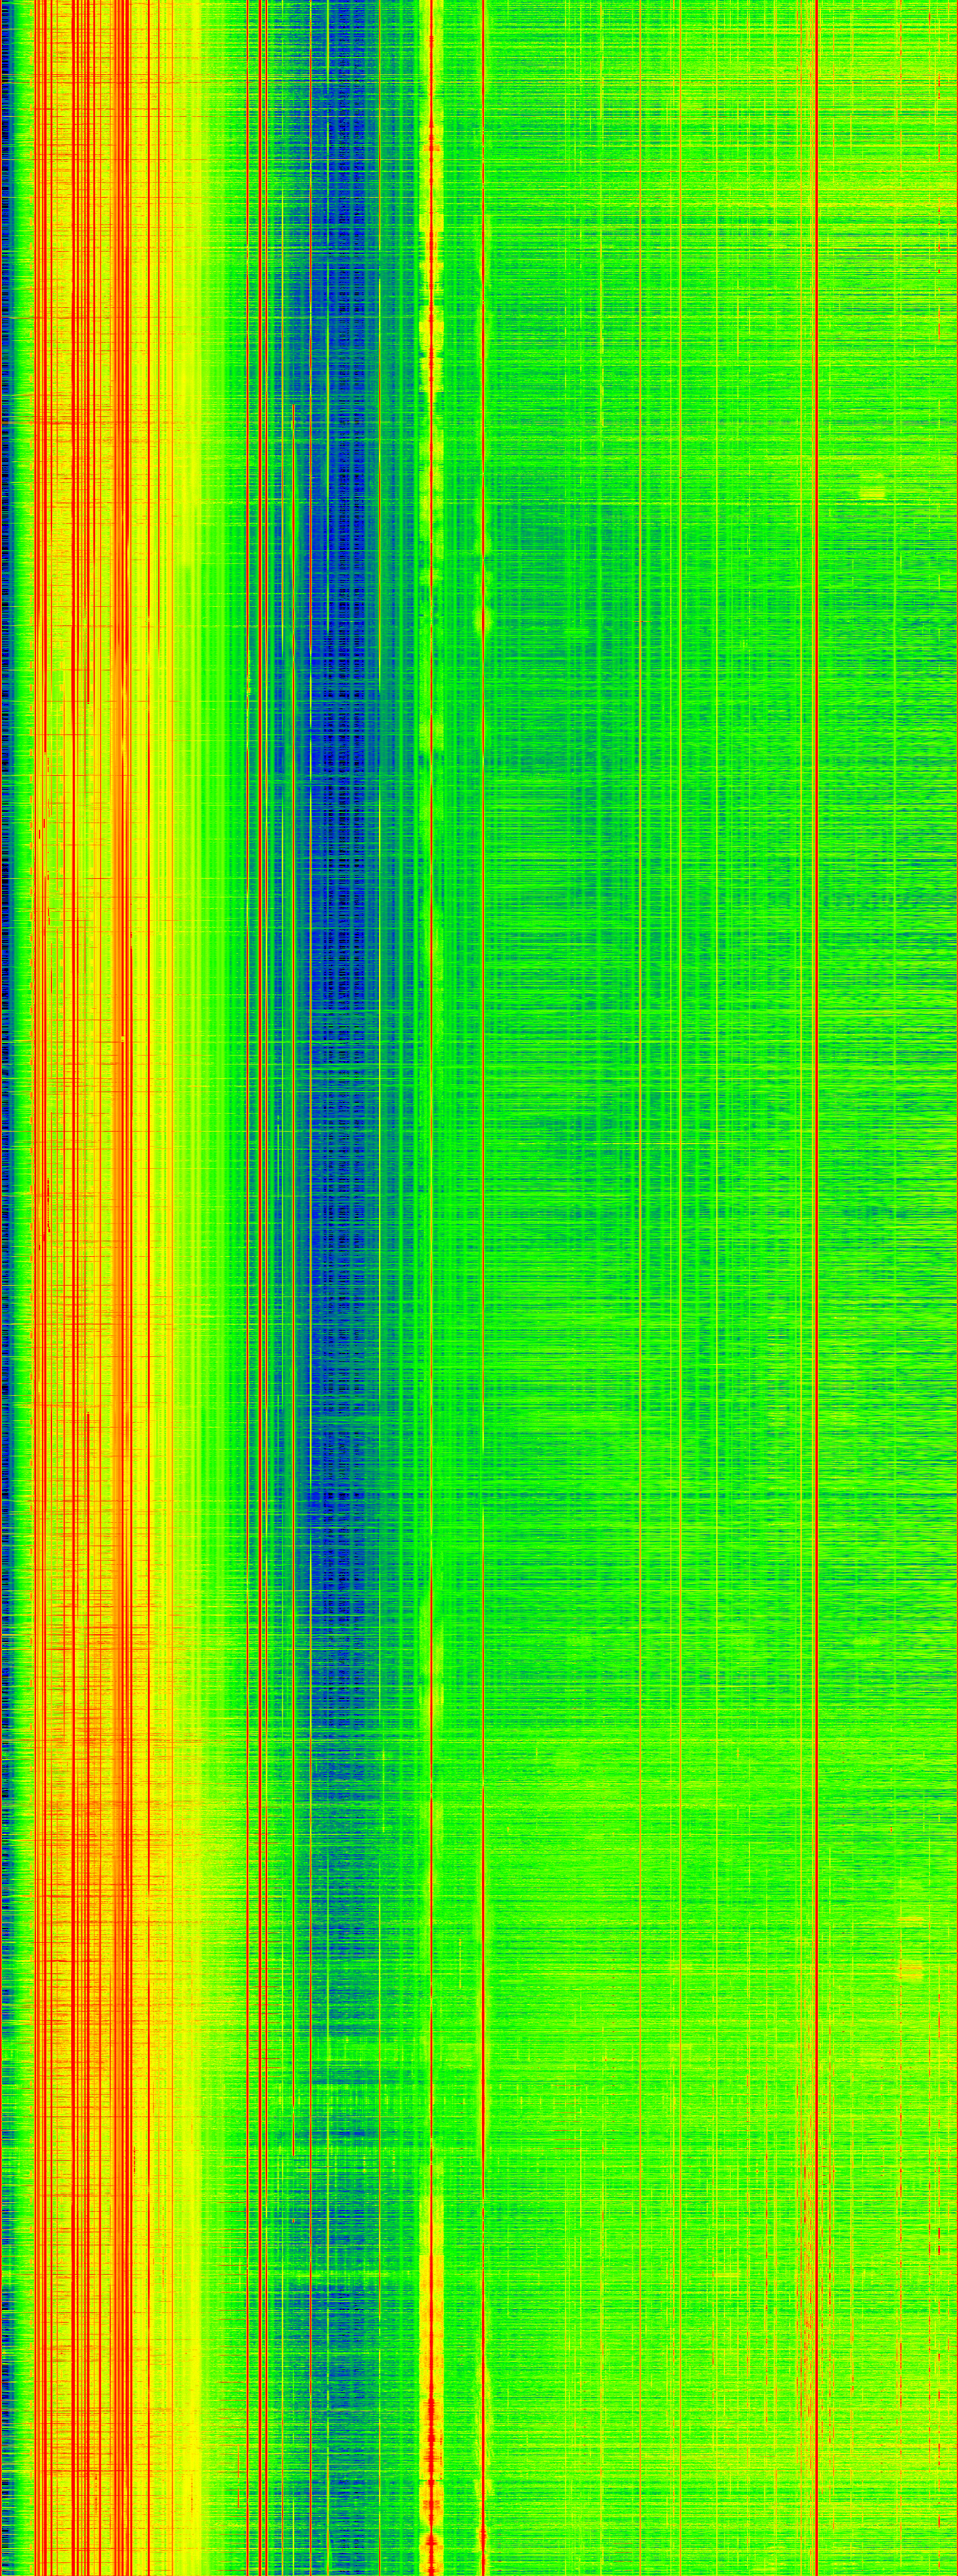Image resolution: width=958 pixels, height=2576 pixels.
Task: Click the bright yellow-green area at bottom right
Action: point(879,2450)
